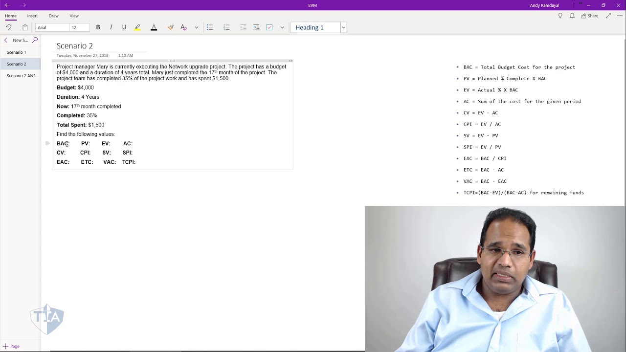Click the add Page button
Screen dimensions: 626x352
click(x=11, y=346)
